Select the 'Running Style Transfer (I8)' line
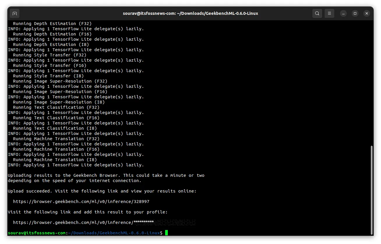Image resolution: width=381 pixels, height=244 pixels. pos(48,76)
